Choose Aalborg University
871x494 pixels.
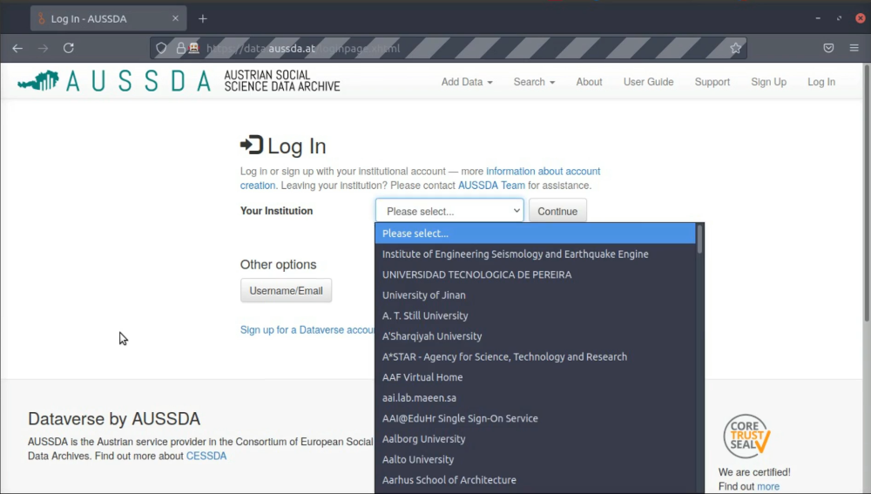point(535,439)
